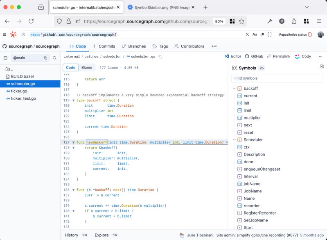Collapse the file tree sidebar panel

(x=6, y=58)
